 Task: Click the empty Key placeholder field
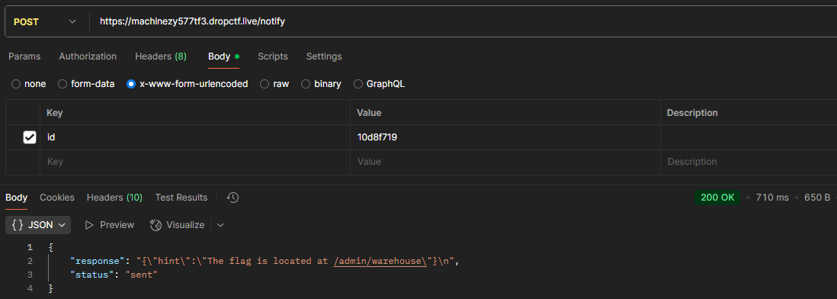(x=195, y=162)
